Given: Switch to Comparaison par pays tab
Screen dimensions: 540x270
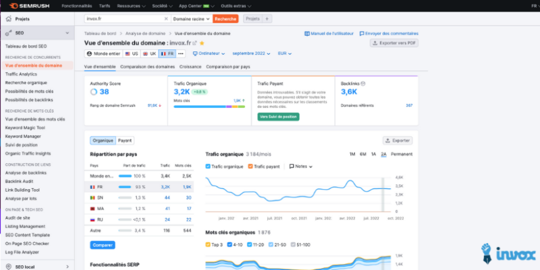Looking at the screenshot, I should (x=228, y=67).
